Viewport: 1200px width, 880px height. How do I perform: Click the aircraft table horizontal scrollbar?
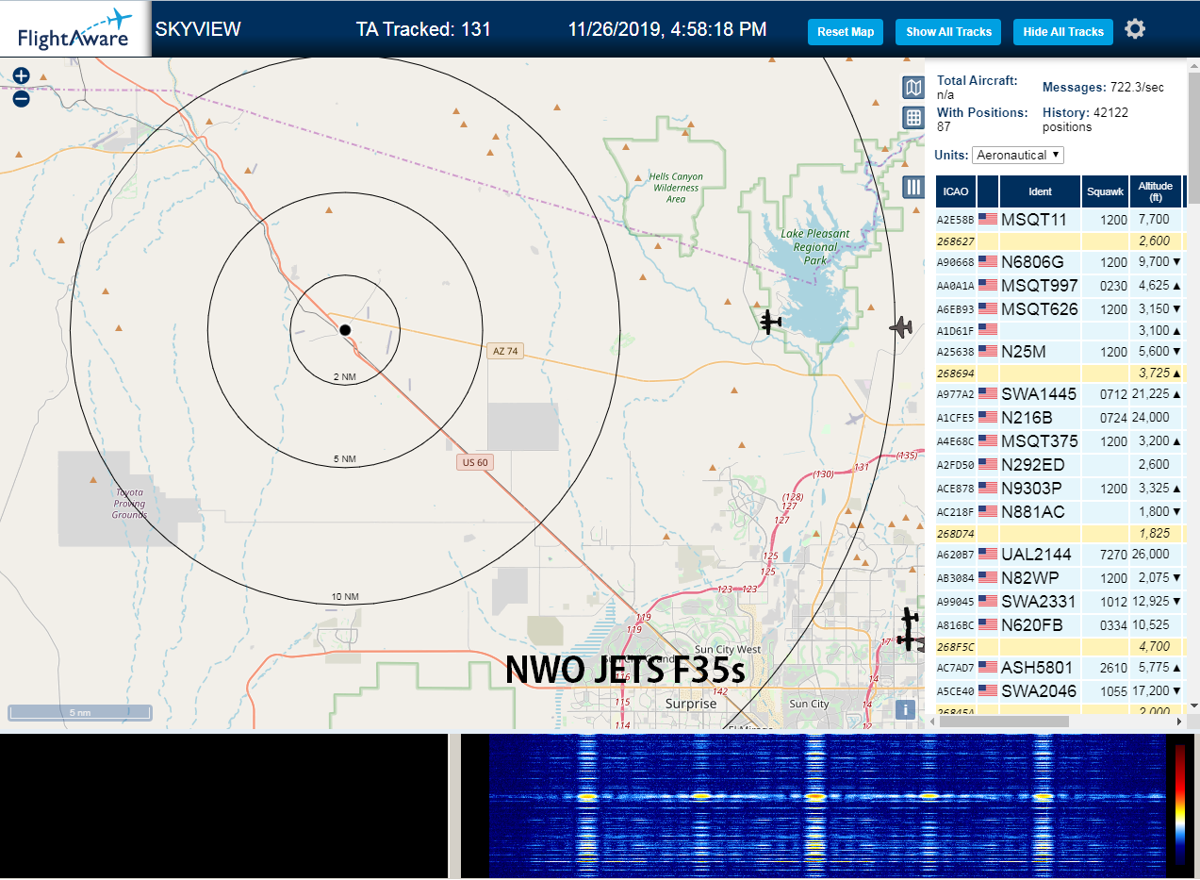click(1005, 722)
